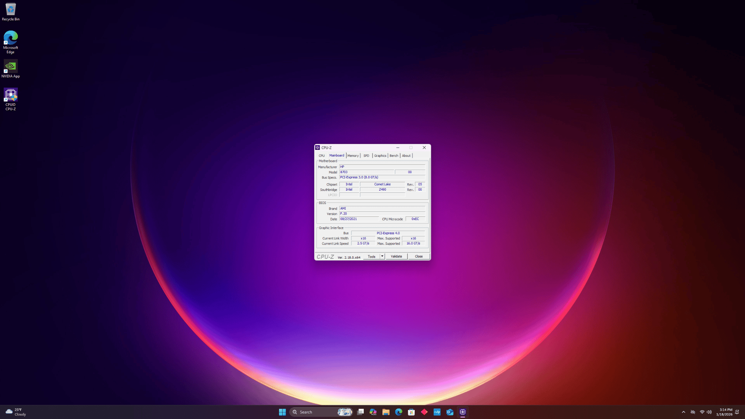Click the BIOS Version F.20 value

pyautogui.click(x=382, y=214)
